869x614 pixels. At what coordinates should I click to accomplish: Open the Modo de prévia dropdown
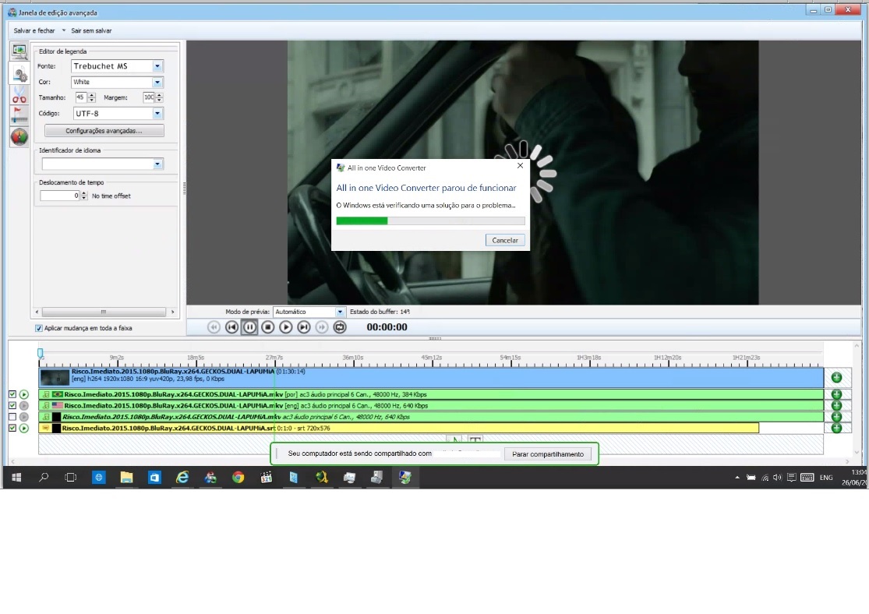point(340,312)
